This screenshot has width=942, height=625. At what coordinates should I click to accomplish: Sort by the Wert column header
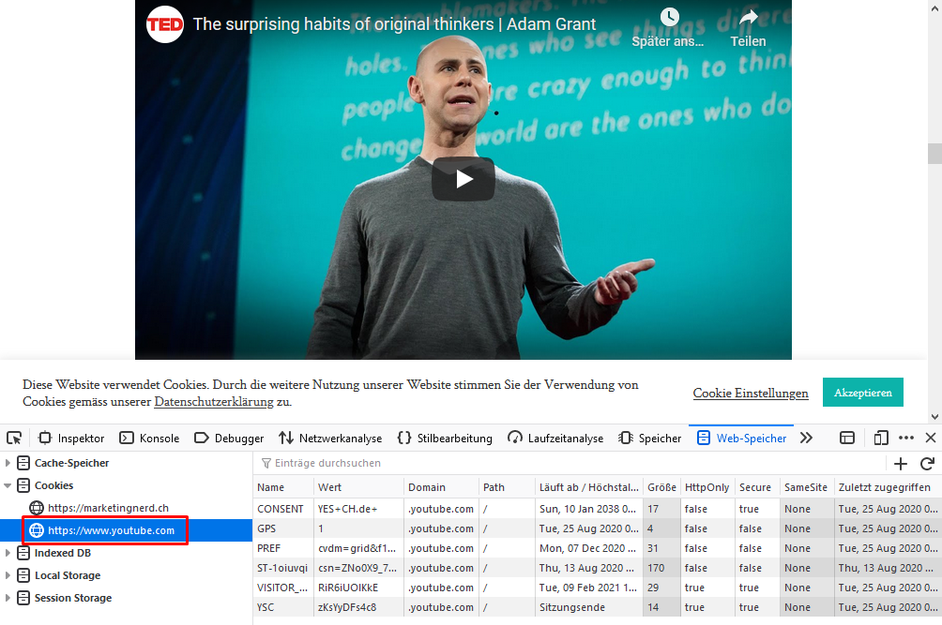[x=358, y=487]
